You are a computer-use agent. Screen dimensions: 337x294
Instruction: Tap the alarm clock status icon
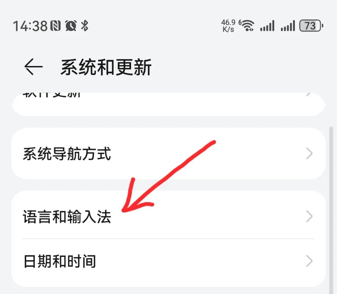pos(71,26)
